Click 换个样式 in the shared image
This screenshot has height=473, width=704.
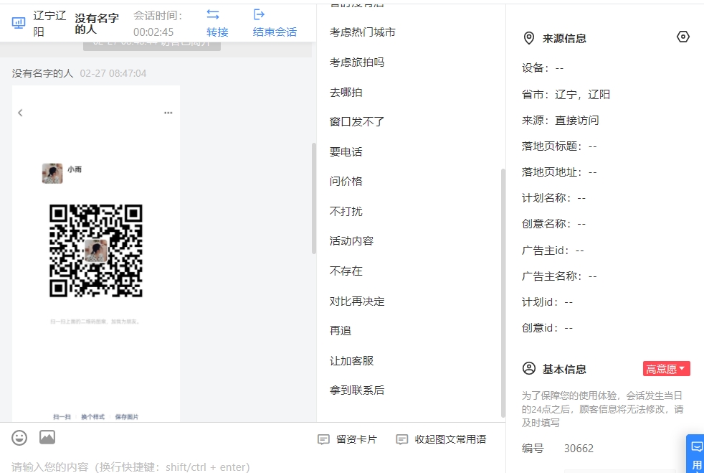click(92, 417)
